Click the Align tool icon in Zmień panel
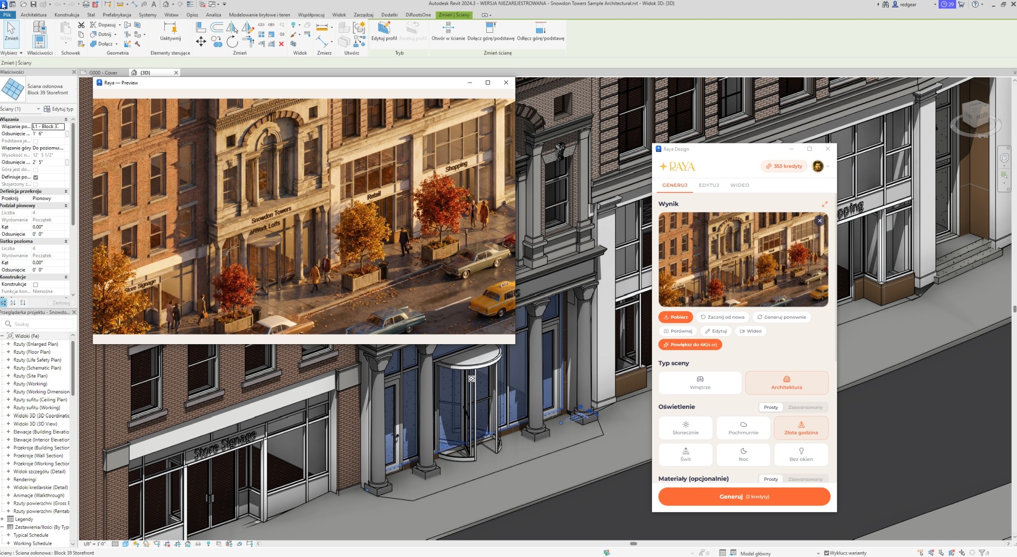The height and width of the screenshot is (557, 1017). coord(201,27)
